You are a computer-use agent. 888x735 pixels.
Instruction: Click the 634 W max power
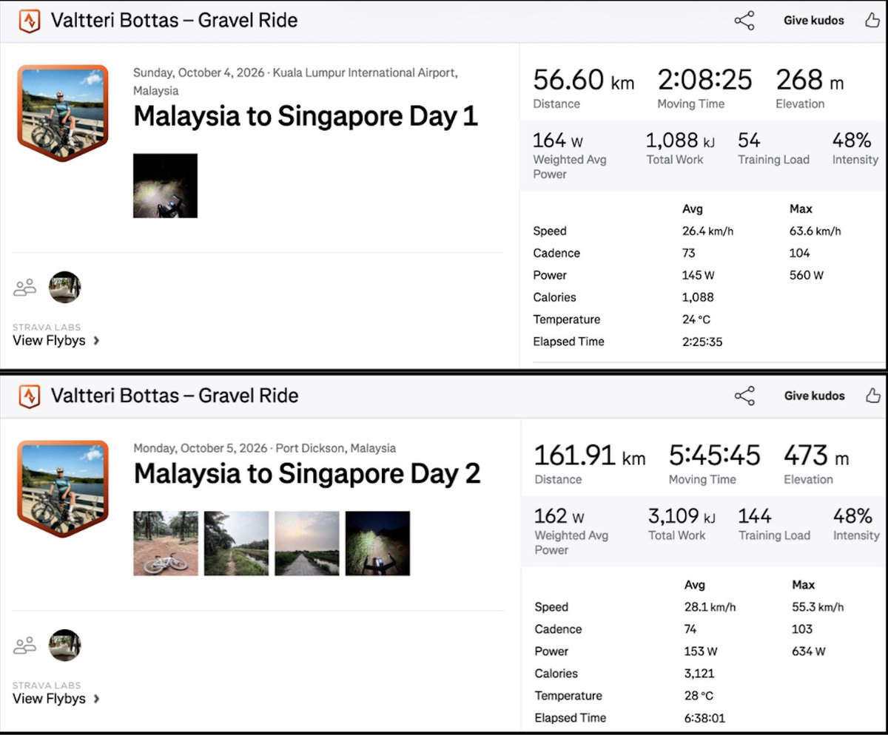[809, 651]
